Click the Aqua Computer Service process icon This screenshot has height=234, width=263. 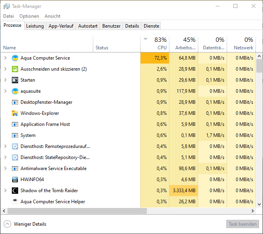[x=15, y=58]
